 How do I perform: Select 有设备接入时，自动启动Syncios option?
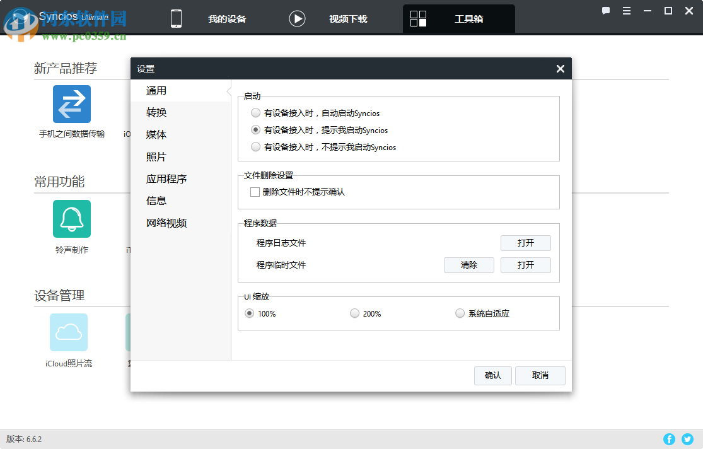click(x=255, y=113)
